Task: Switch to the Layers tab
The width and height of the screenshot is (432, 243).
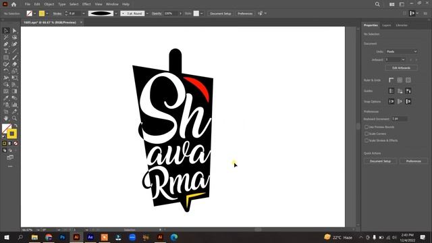Action: point(387,26)
